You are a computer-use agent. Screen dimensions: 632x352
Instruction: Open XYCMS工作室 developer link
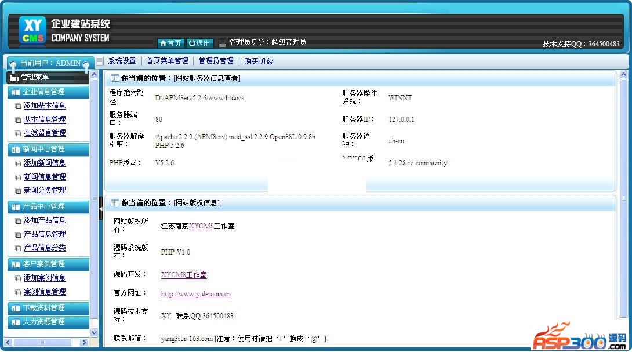click(x=184, y=275)
